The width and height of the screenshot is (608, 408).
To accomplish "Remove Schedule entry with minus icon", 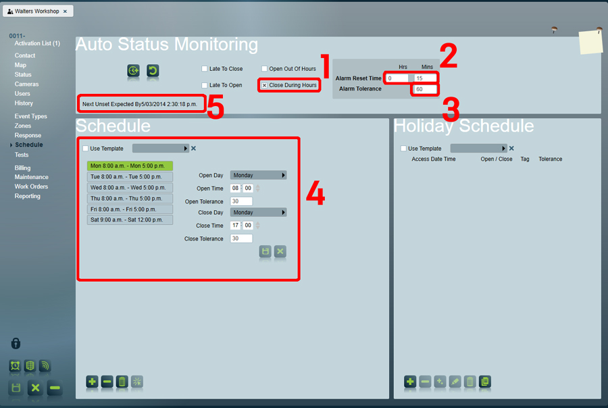I will pyautogui.click(x=107, y=382).
